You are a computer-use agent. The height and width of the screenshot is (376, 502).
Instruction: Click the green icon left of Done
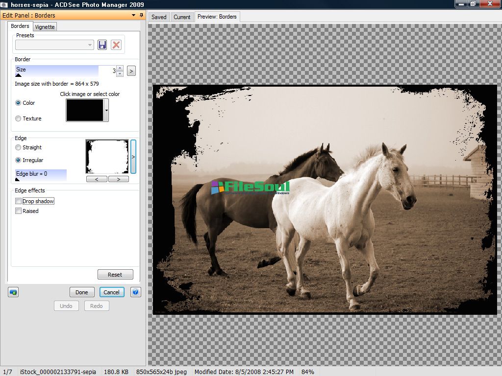tap(13, 292)
